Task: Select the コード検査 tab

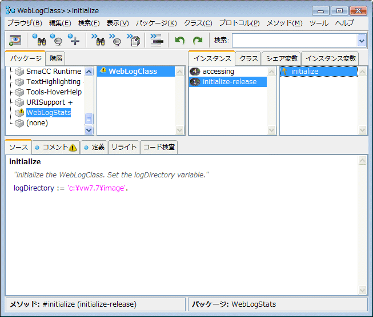Action: coord(159,147)
